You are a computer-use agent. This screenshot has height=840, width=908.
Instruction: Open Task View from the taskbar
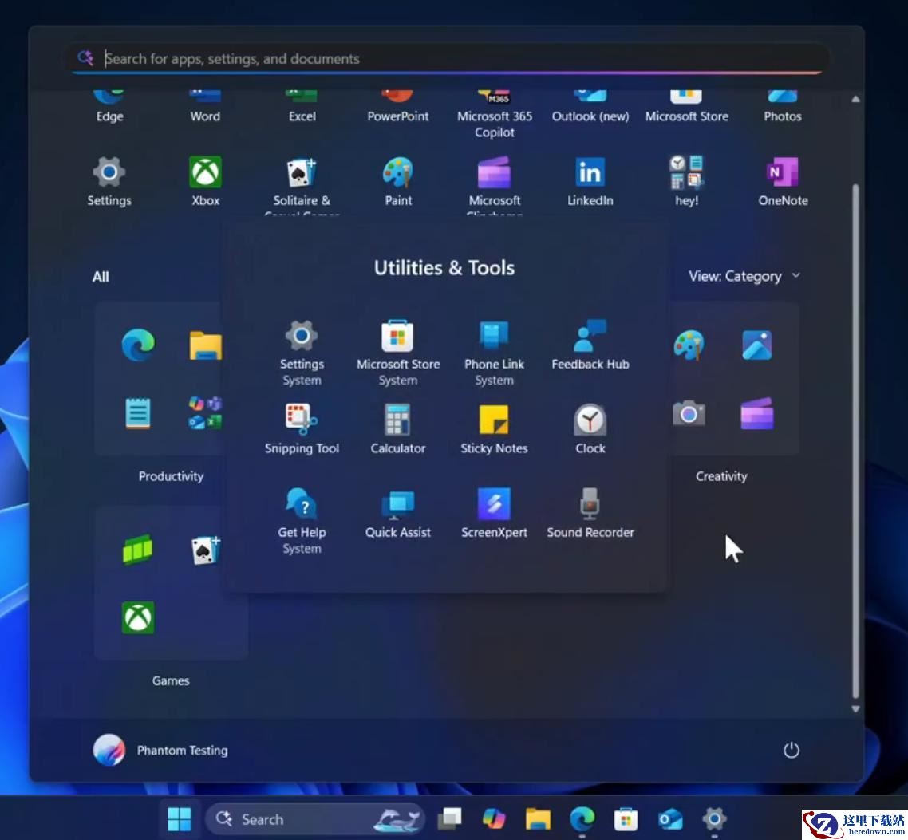[x=449, y=818]
